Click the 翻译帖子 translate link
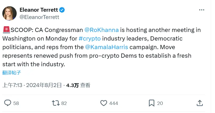215x113 pixels. click(12, 72)
